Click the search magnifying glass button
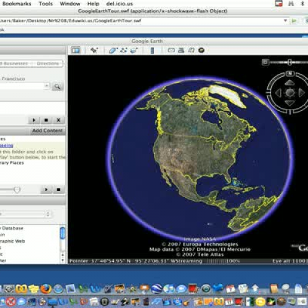308x308 pixels. click(x=57, y=86)
